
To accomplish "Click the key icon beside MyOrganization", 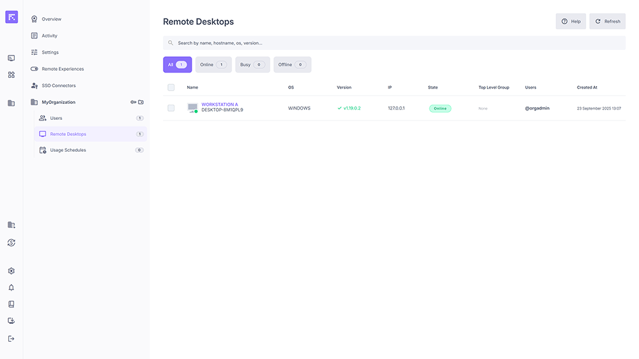I will (134, 102).
